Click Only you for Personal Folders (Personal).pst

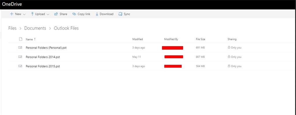click(236, 48)
